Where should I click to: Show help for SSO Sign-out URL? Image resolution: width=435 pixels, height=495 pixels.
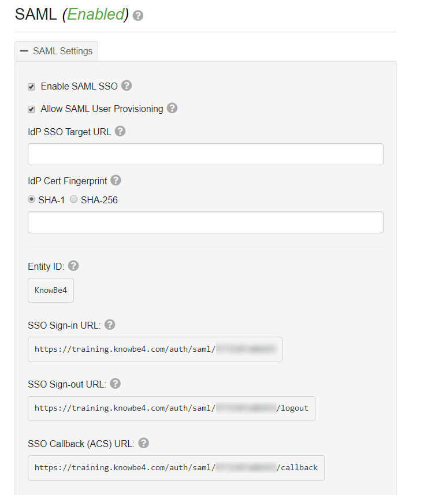click(x=115, y=384)
